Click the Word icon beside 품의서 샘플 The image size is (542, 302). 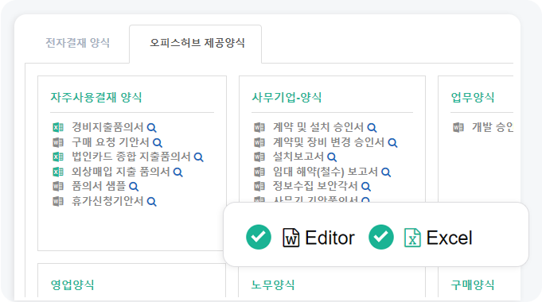[x=58, y=187]
